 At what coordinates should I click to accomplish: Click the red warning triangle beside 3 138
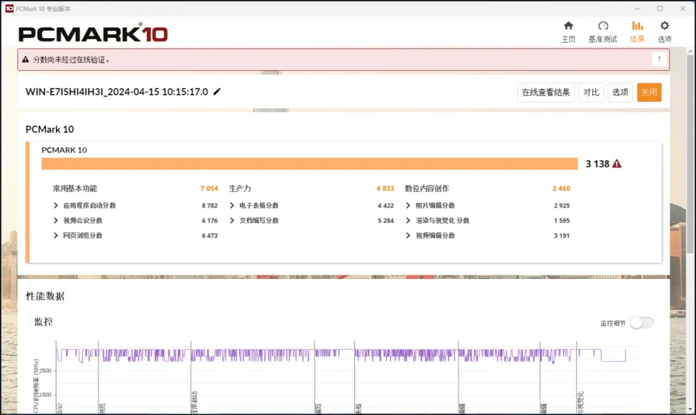coord(617,164)
